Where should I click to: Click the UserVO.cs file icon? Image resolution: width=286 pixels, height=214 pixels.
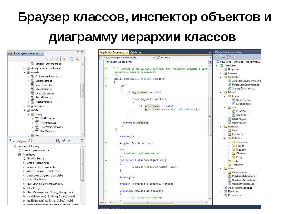233,115
